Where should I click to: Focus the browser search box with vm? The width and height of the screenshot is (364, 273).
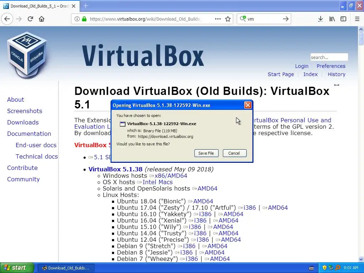[x=263, y=19]
